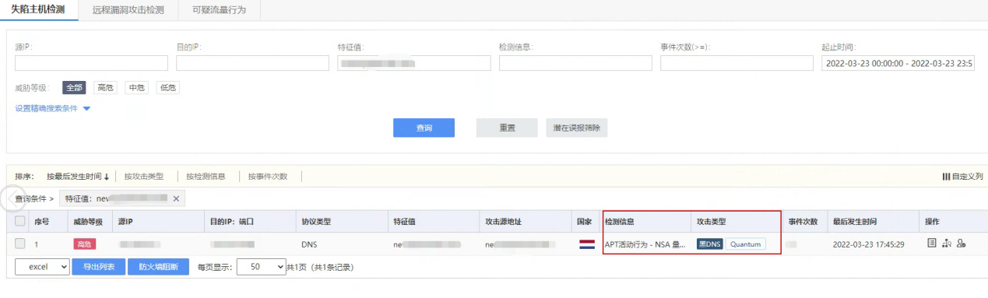Click row 1 user action icon
Viewport: 988px width, 298px height.
[x=962, y=244]
